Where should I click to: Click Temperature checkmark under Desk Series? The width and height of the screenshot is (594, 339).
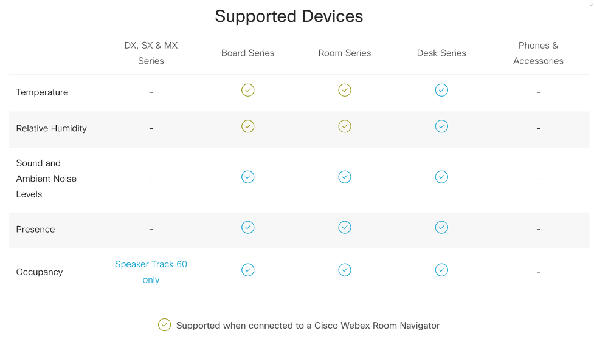(441, 91)
